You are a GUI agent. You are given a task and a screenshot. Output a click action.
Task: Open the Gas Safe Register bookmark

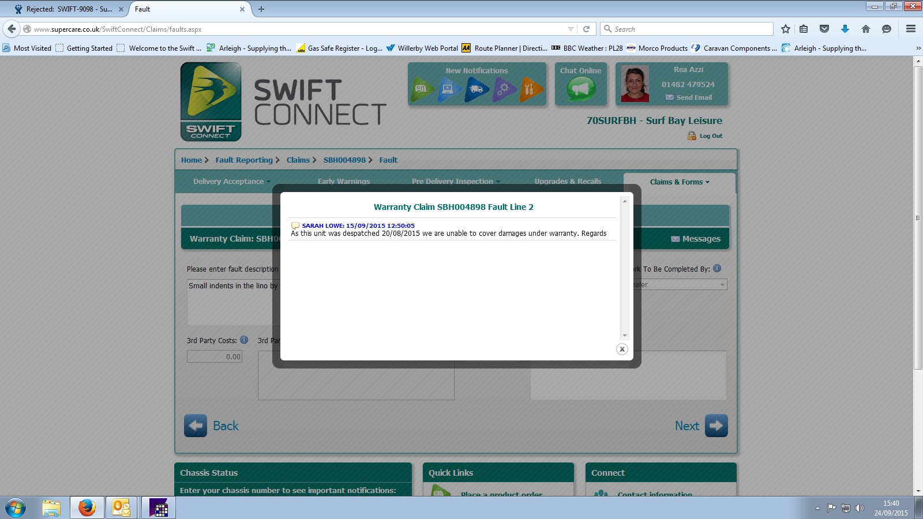coord(339,48)
